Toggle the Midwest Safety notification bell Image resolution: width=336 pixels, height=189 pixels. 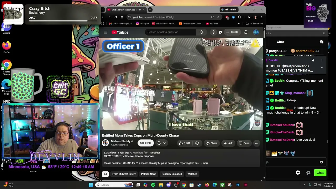159,143
